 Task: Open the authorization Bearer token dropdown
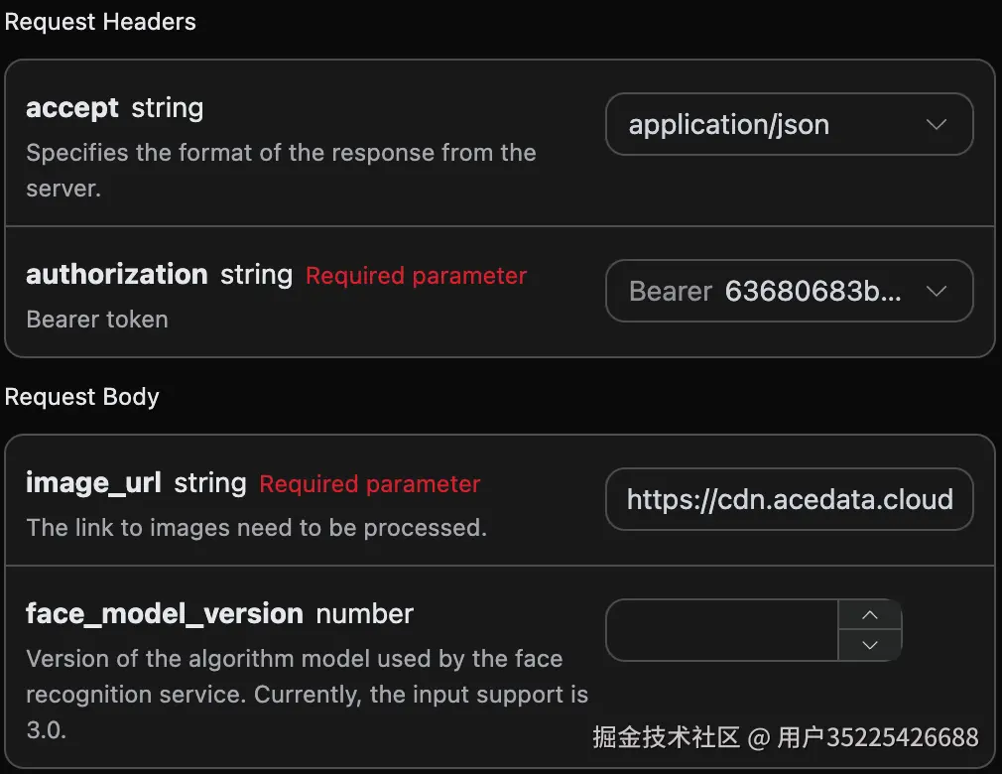(x=790, y=291)
